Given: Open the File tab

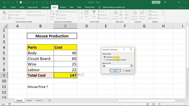Looking at the screenshot, I should coord(4,7).
